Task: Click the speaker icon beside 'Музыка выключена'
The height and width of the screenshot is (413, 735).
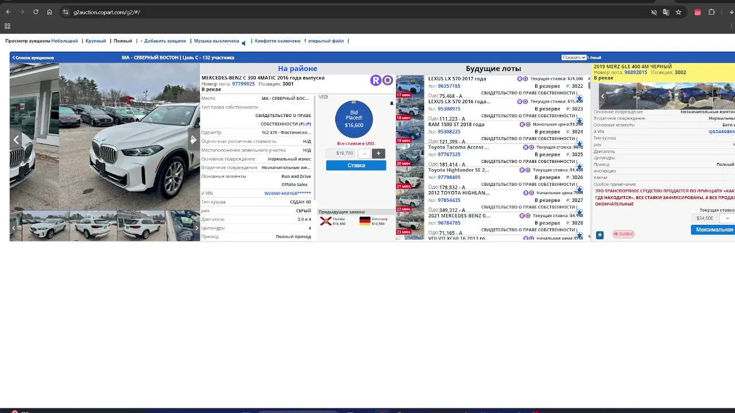Action: click(243, 43)
